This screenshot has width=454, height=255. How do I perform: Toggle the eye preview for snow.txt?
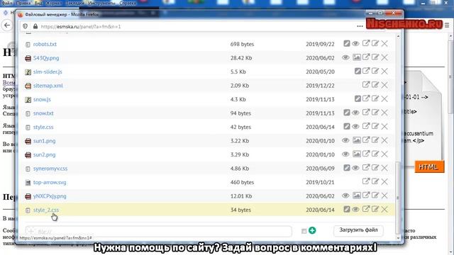pos(355,113)
